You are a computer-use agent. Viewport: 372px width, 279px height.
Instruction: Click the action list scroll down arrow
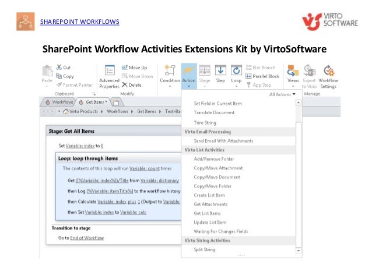point(299,250)
